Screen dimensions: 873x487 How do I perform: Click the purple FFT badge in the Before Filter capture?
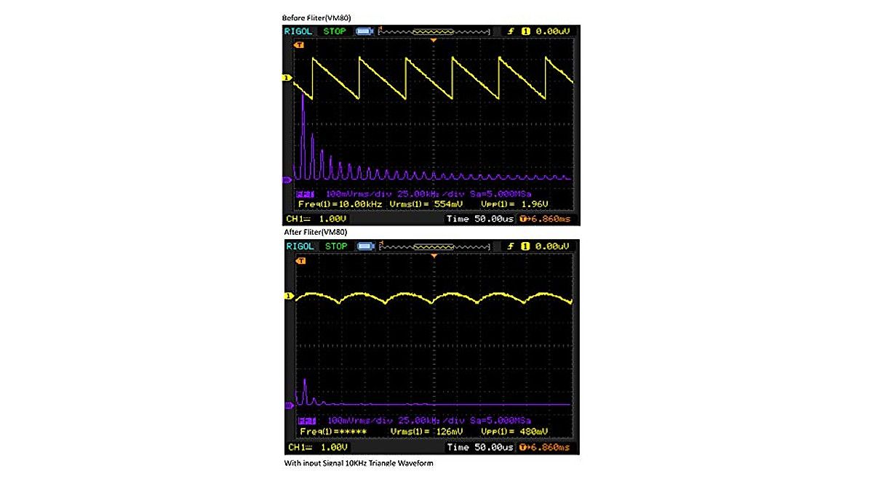point(304,195)
